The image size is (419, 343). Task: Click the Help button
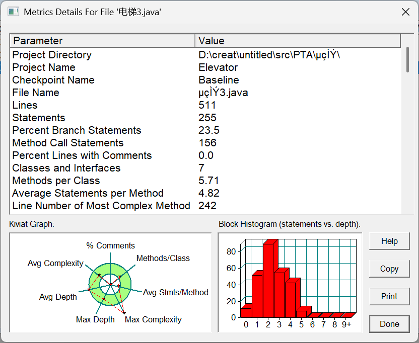click(x=389, y=241)
